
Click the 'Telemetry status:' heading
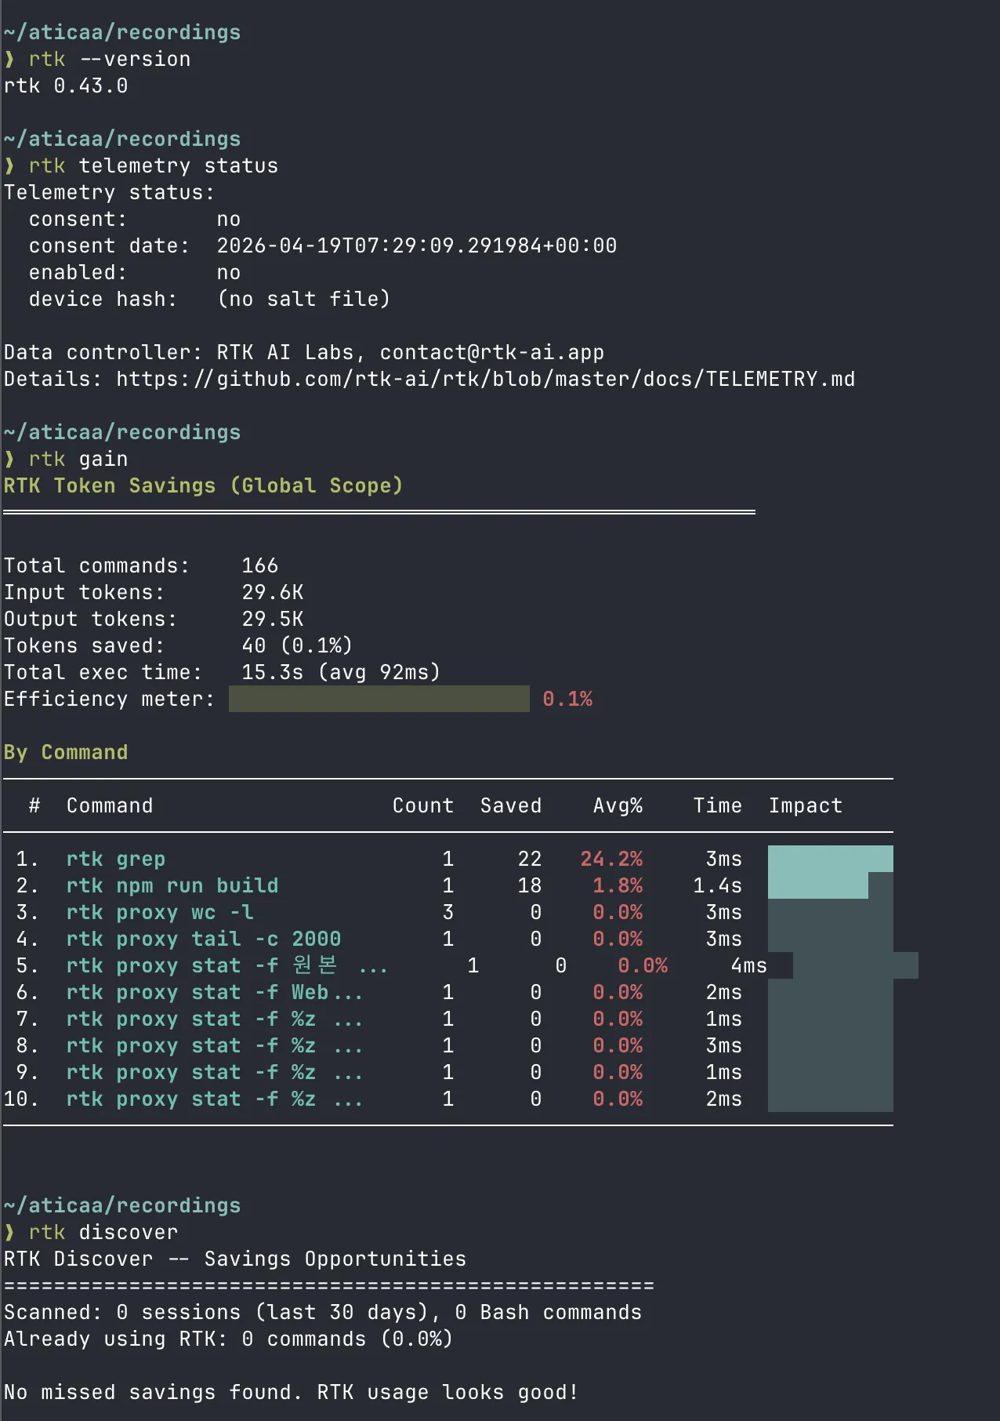click(109, 192)
